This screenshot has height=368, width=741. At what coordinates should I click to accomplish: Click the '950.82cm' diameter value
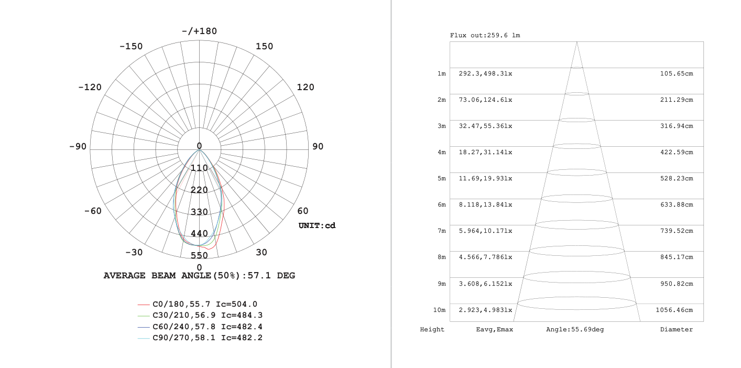(677, 284)
